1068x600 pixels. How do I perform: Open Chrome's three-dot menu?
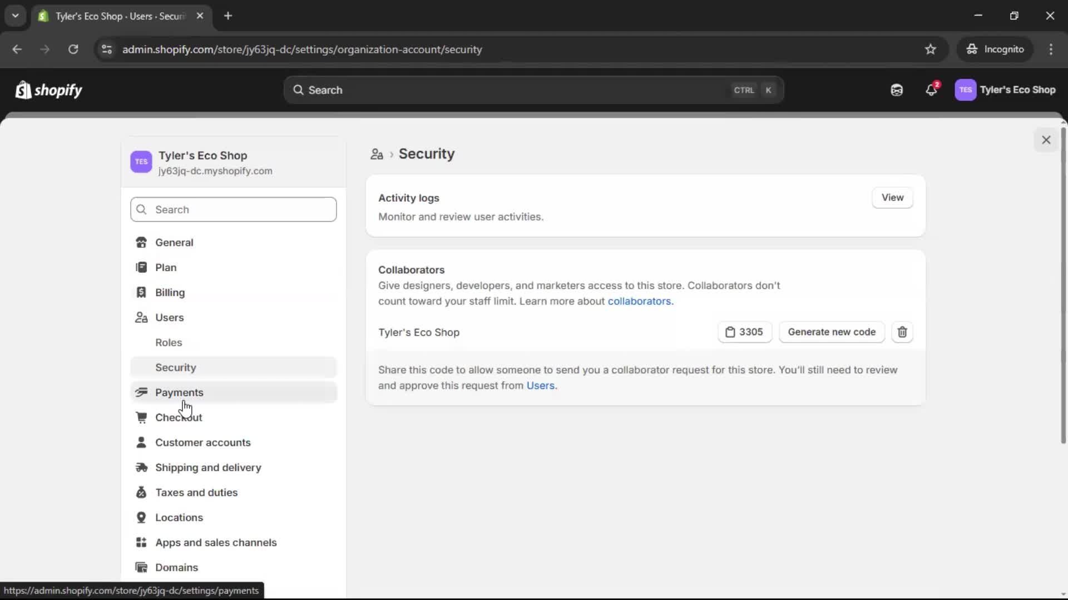(x=1052, y=49)
